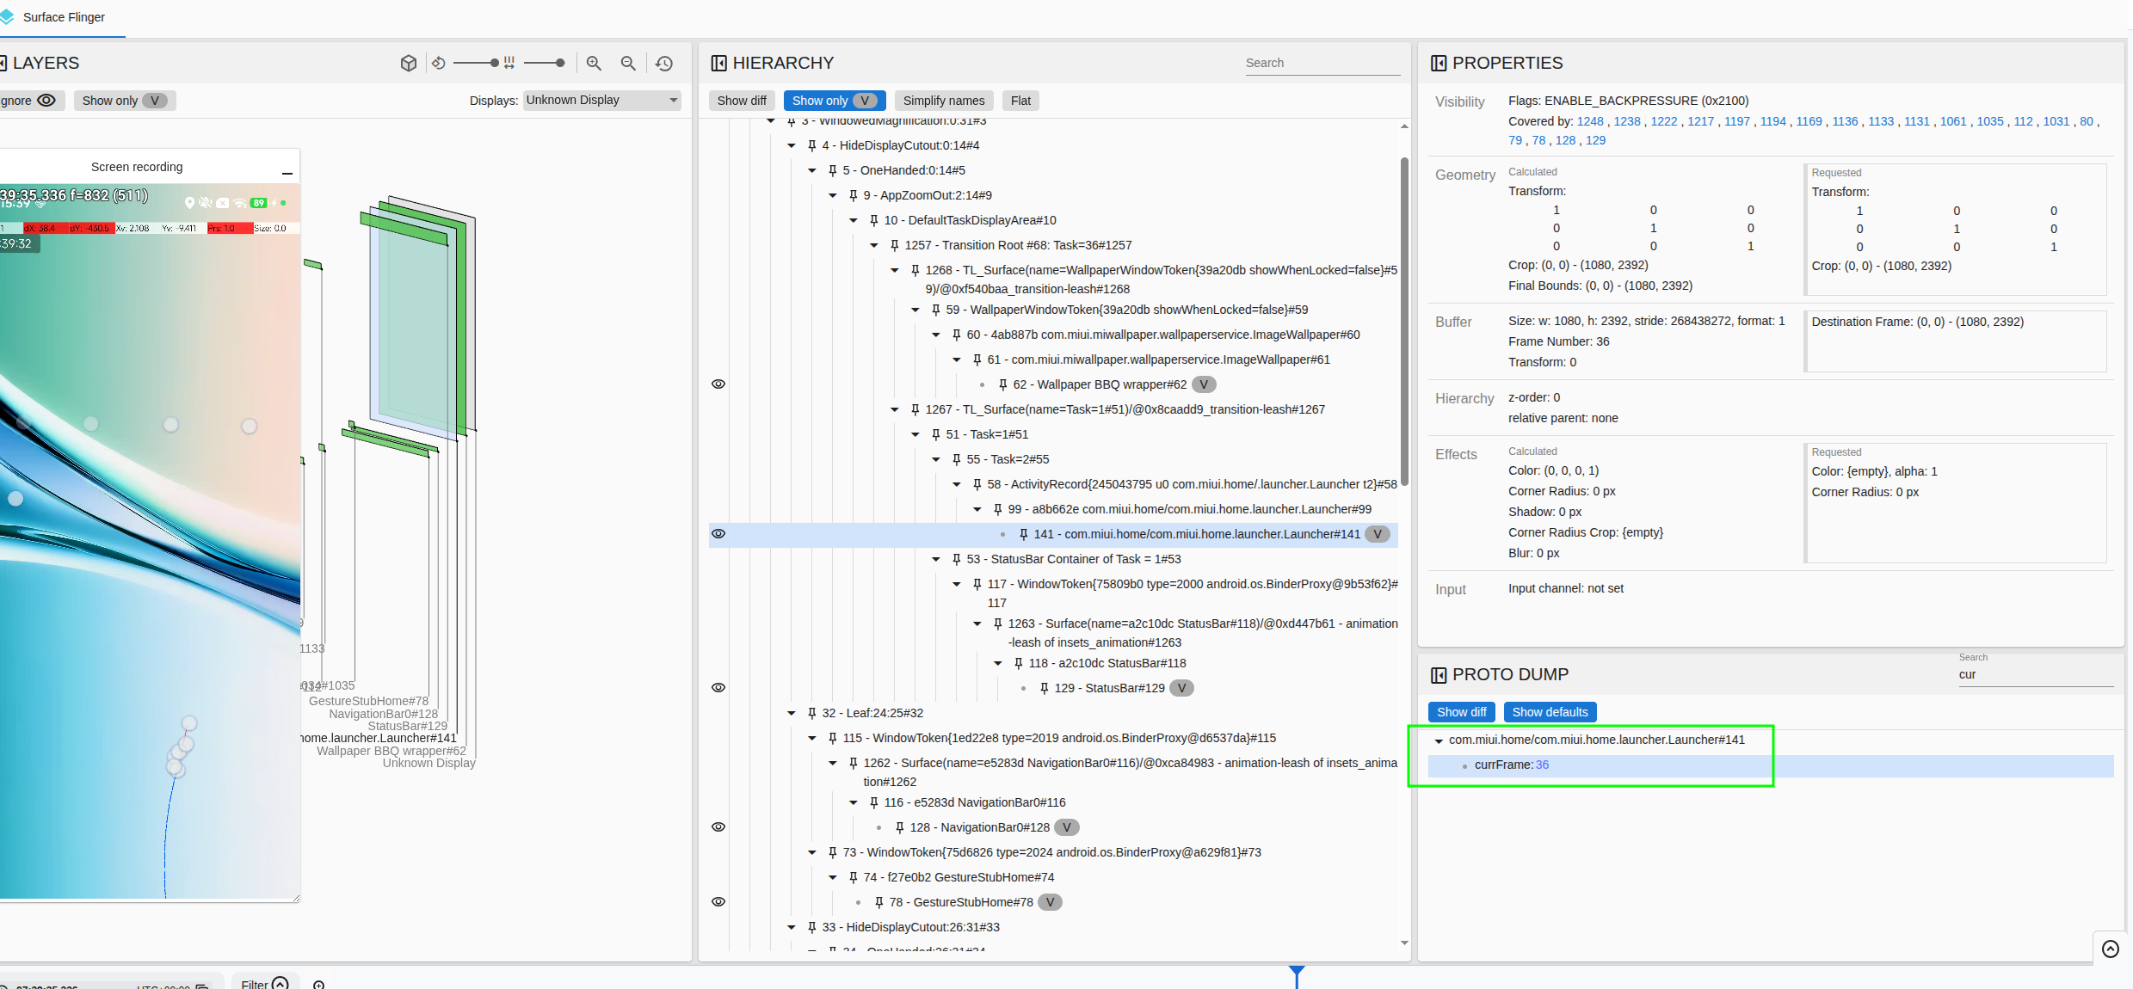2133x989 pixels.
Task: Switch to the Surface Flinger tab
Action: [x=63, y=17]
